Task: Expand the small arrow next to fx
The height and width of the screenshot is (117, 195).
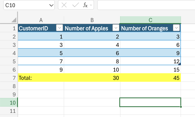Action: coord(91,5)
